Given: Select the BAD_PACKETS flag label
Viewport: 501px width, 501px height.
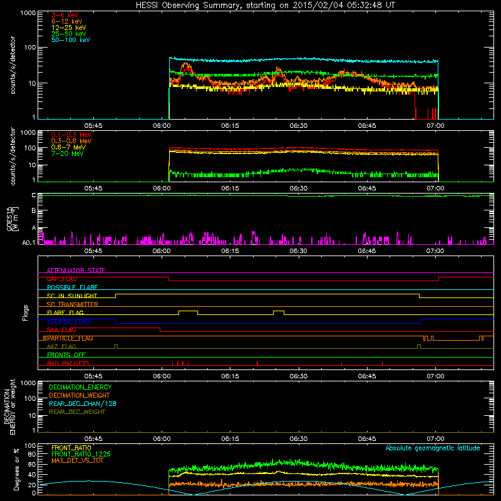Looking at the screenshot, I should (x=68, y=363).
